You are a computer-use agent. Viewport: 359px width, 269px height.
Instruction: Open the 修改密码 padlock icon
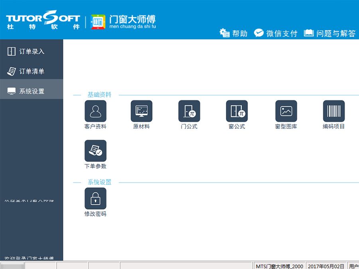(95, 198)
